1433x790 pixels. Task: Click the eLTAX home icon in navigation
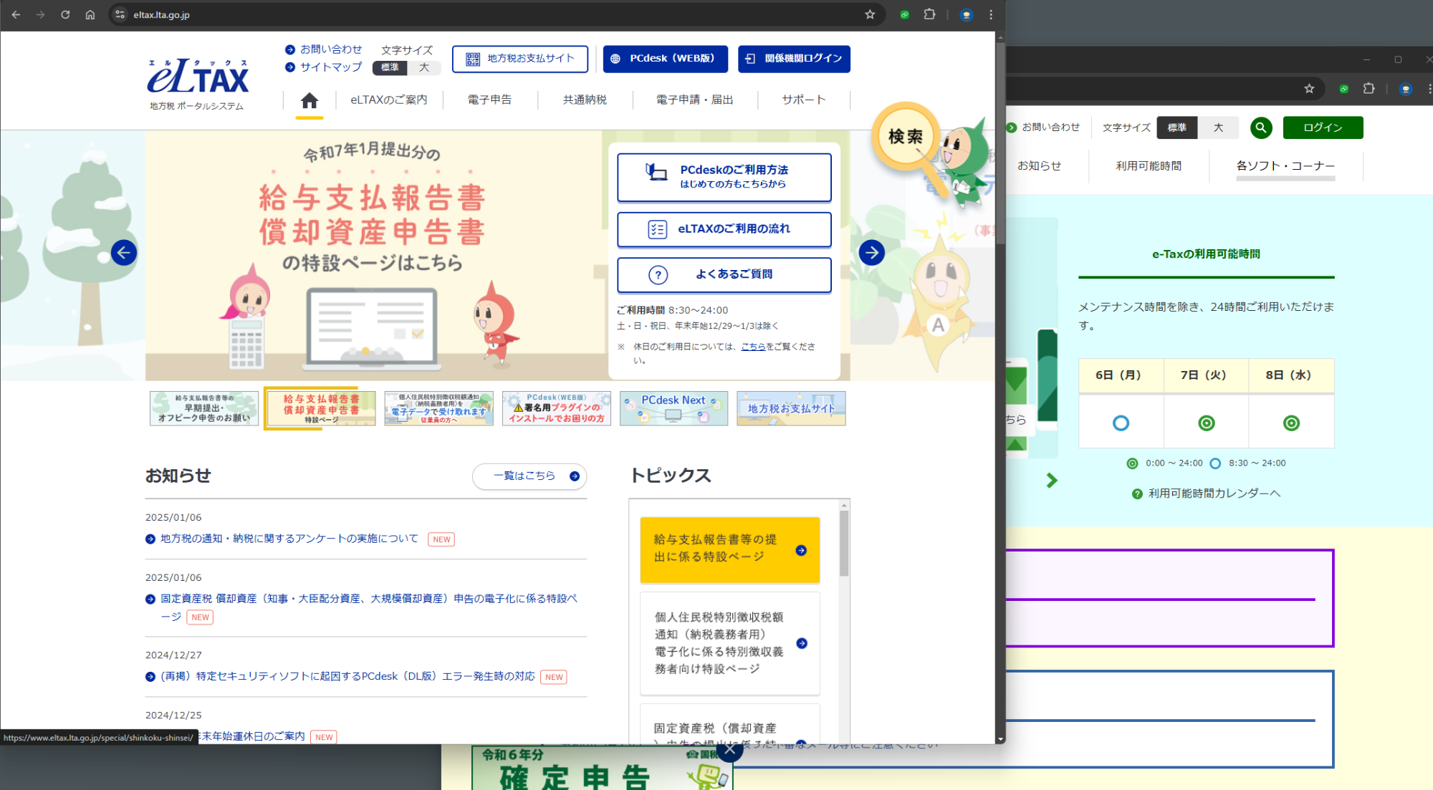point(310,100)
